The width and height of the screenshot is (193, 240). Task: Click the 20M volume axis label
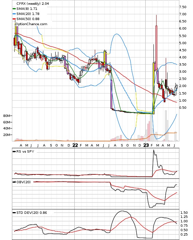(x=7, y=135)
